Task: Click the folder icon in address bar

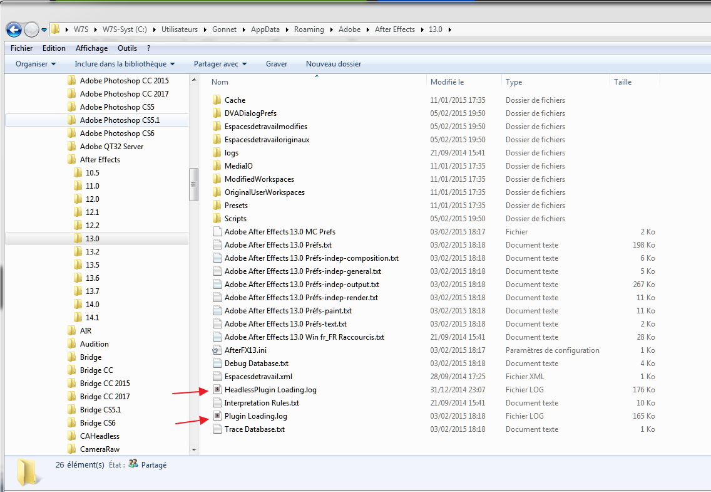Action: point(55,29)
